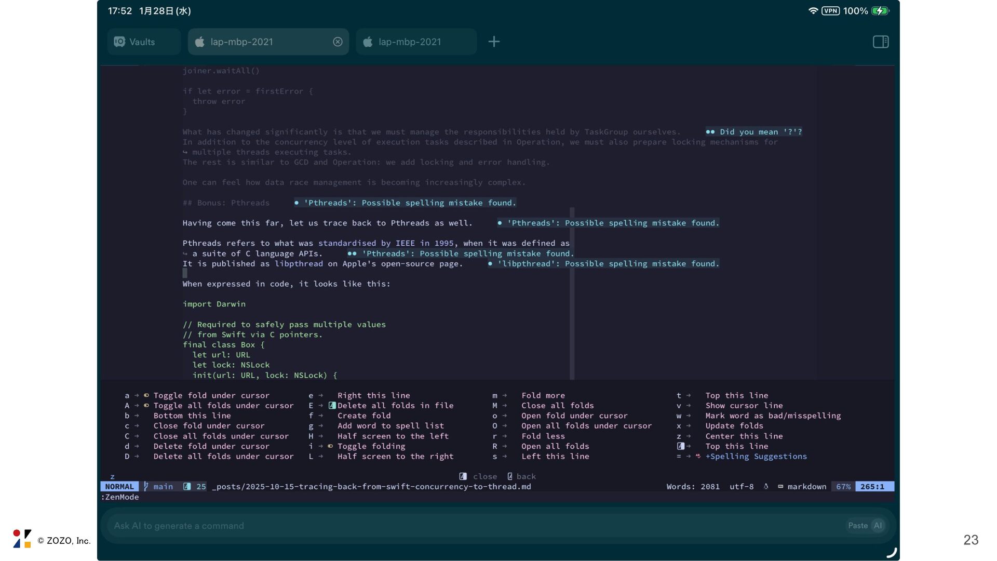Select Toggle fold under cursor entry
Viewport: 997px width, 561px height.
pos(211,395)
